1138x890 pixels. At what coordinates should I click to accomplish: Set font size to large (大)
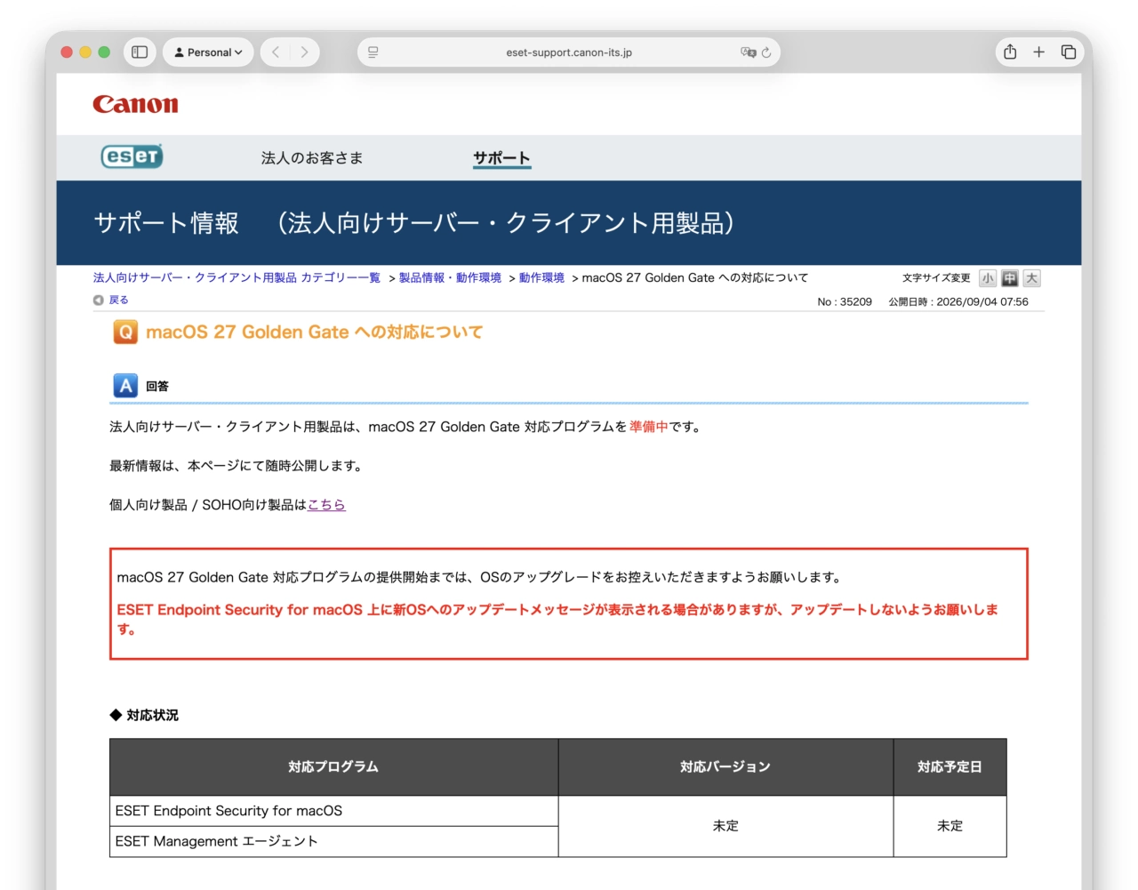(1031, 278)
